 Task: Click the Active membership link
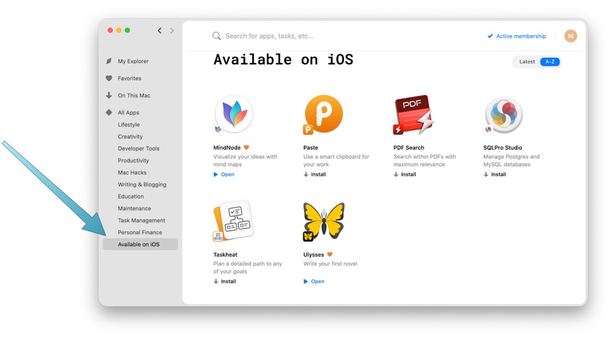pos(517,36)
